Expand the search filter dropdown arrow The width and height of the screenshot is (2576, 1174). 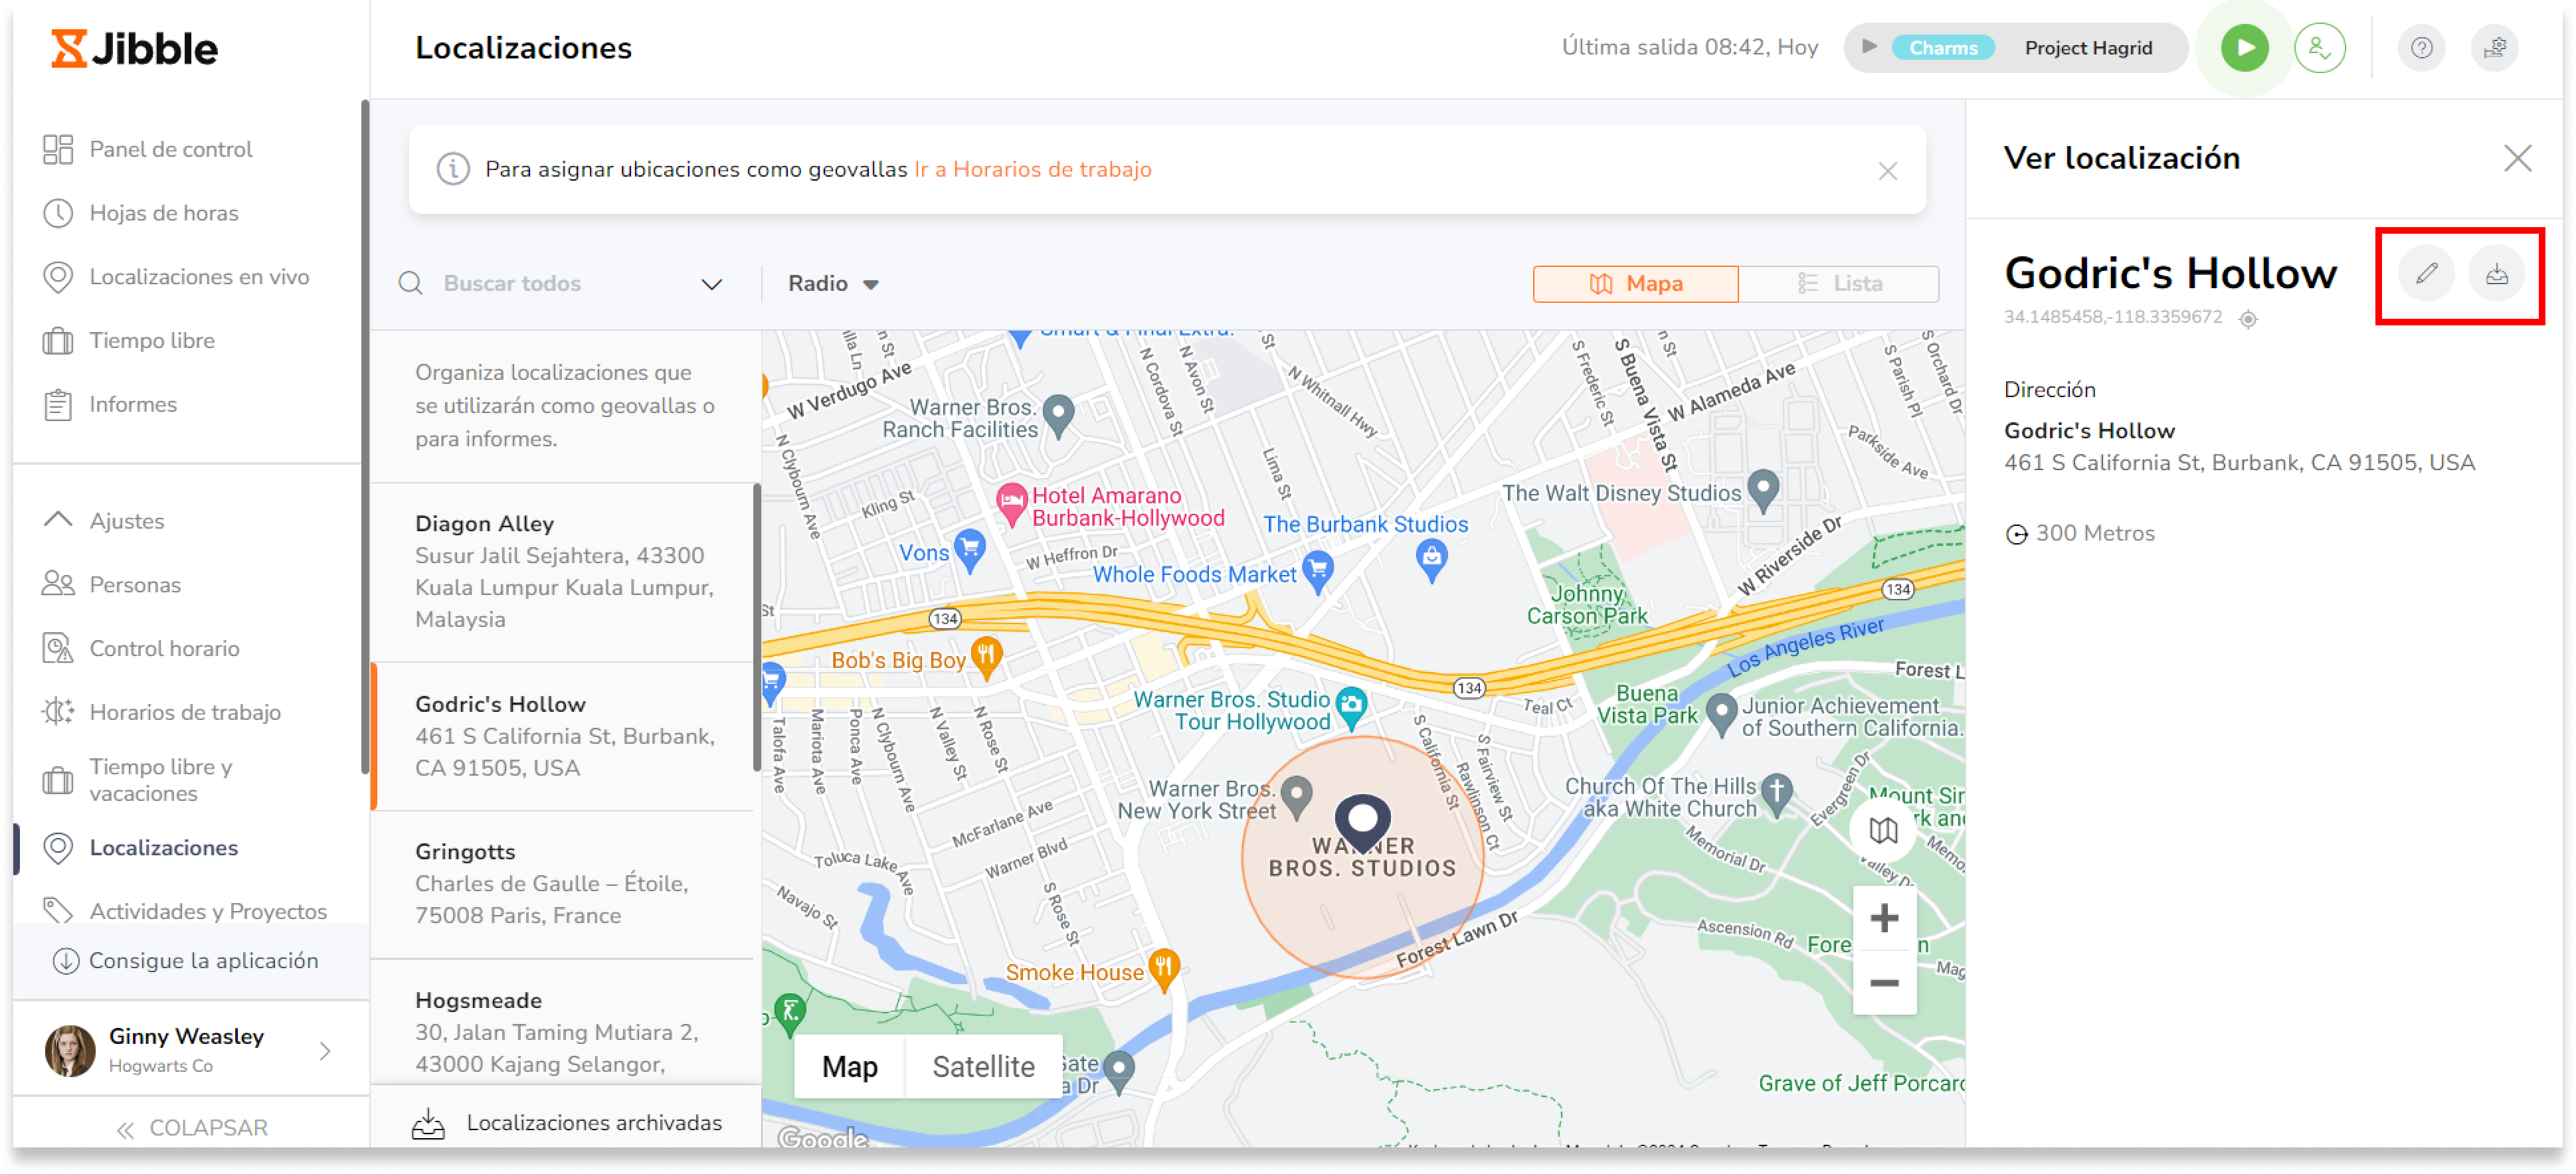point(711,282)
